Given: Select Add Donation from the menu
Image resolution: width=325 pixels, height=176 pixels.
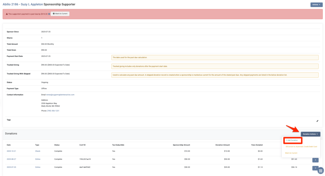Looking at the screenshot, I should pos(292,140).
